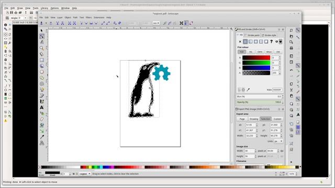Select the Zoom magnifier tool in toolbox
The image size is (335, 188).
42,48
